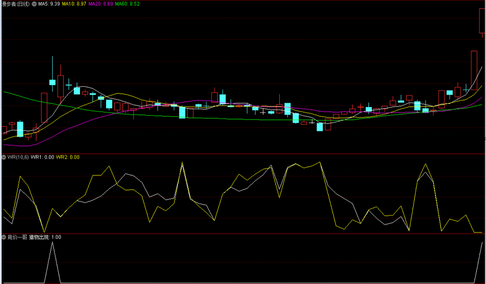The width and height of the screenshot is (486, 284).
Task: Open the 竞价一哥 indicator dropdown arrow
Action: tap(4, 237)
